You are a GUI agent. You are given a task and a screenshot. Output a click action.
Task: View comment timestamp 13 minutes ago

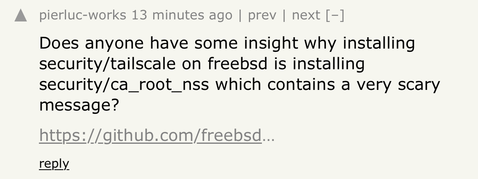tap(182, 15)
